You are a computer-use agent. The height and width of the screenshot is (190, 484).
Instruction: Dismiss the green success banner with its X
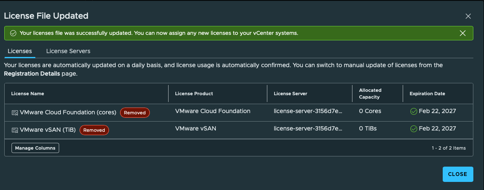tap(462, 33)
